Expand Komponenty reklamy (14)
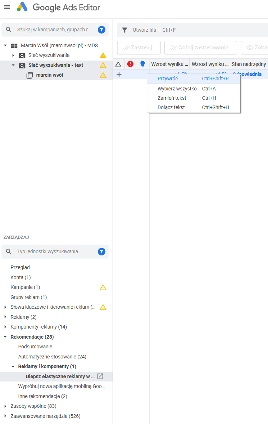This screenshot has height=424, width=268. [x=5, y=327]
